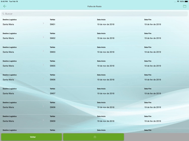Expand the chevron in the SM02 row
The image size is (189, 141).
(x=43, y=37)
